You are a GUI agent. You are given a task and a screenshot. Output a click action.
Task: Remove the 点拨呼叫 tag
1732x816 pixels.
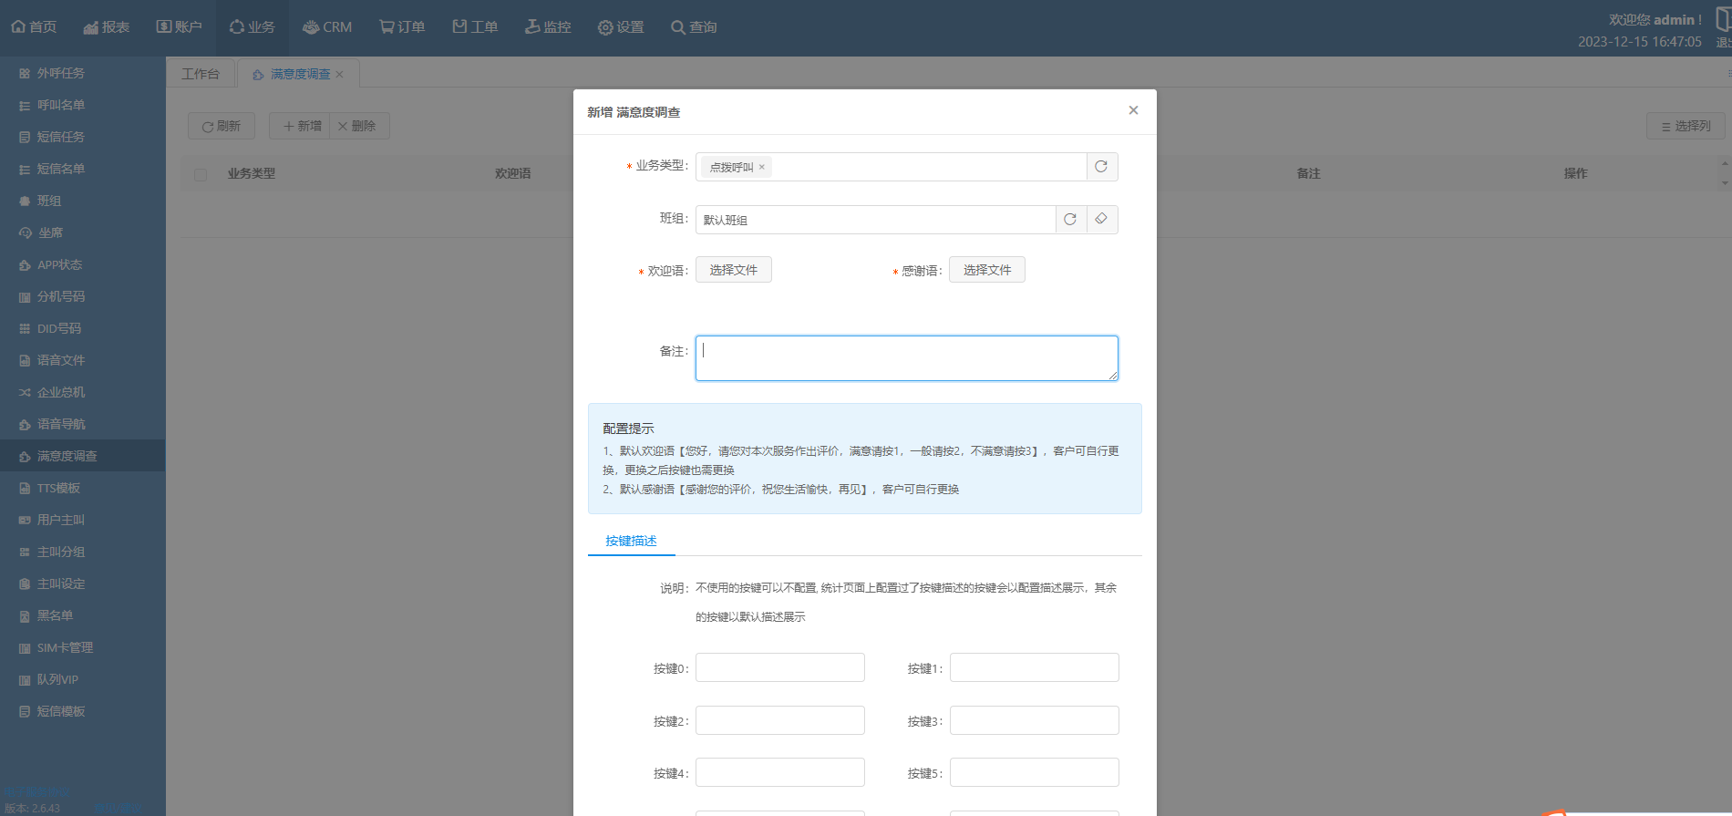(762, 167)
